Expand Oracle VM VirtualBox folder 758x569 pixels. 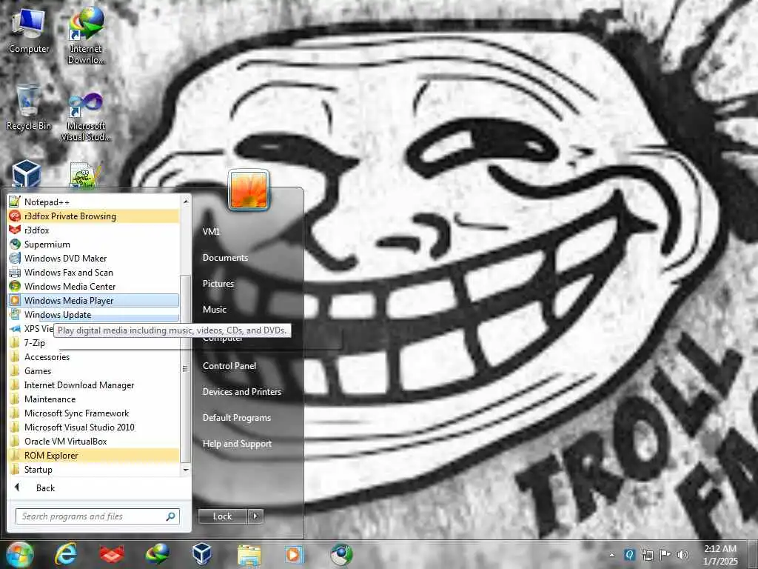tap(93, 442)
